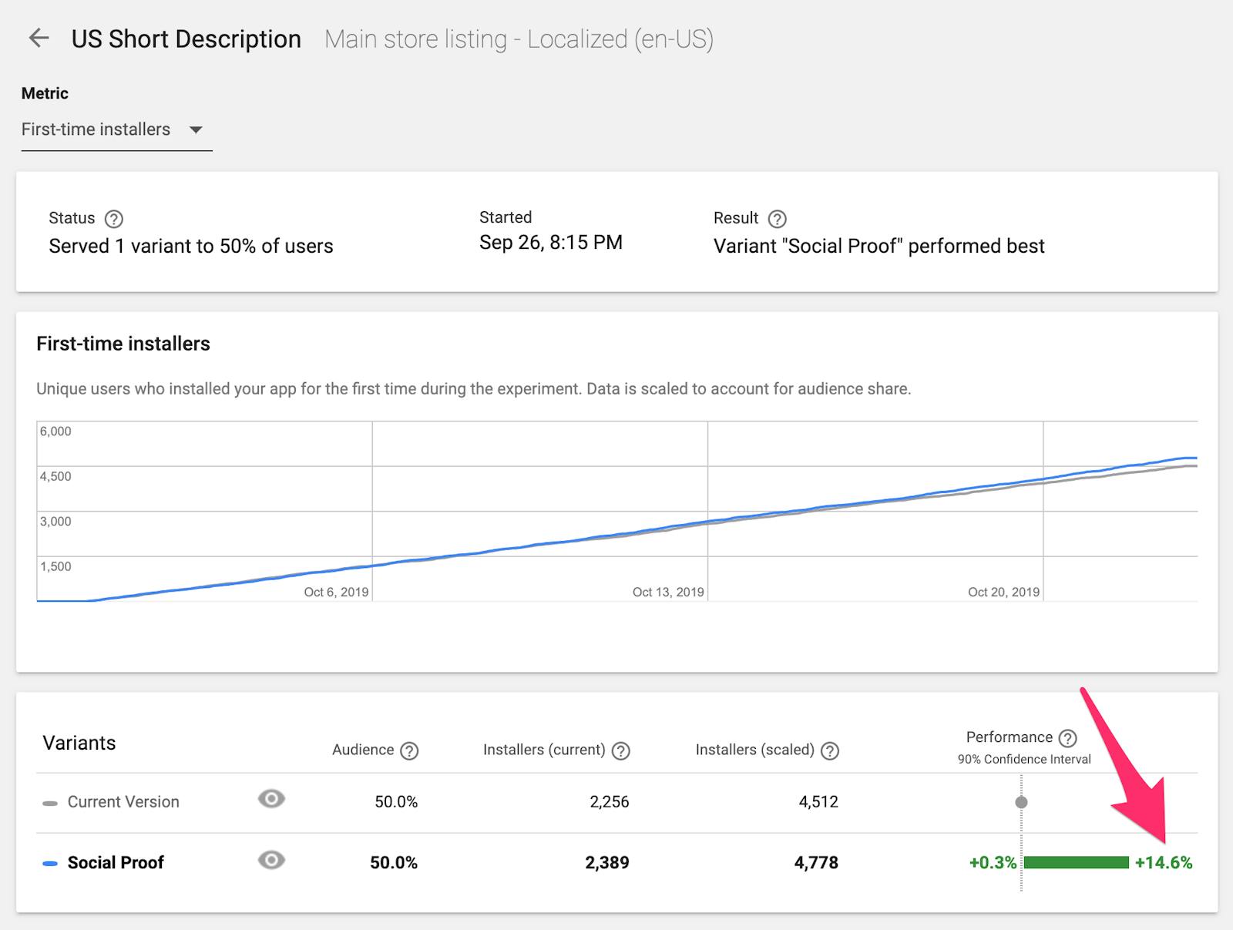Click the Current Version 50.0% audience value
This screenshot has height=930, width=1233.
(396, 802)
